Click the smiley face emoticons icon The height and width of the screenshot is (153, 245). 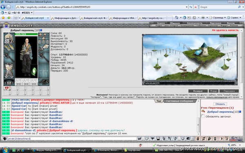tap(183, 139)
